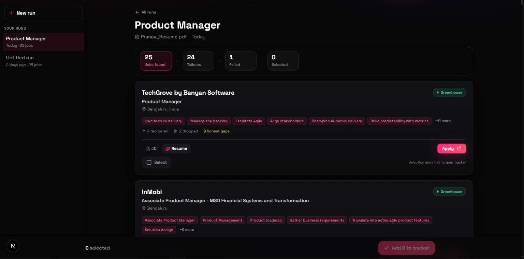Click the Pranav_Resume.pdf file name
The width and height of the screenshot is (524, 259).
pos(164,37)
